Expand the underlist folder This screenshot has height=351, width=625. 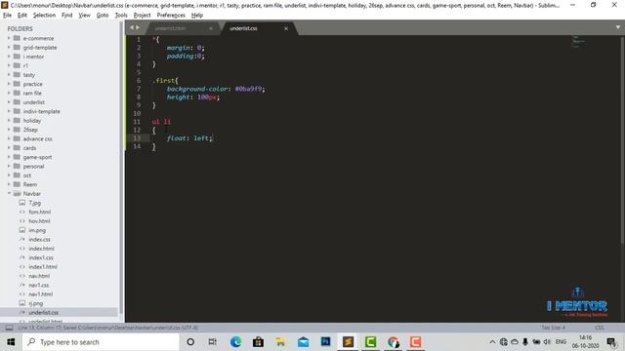click(x=9, y=102)
